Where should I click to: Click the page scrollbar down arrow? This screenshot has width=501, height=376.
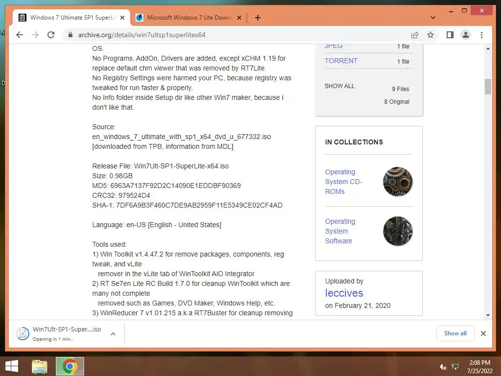[488, 315]
